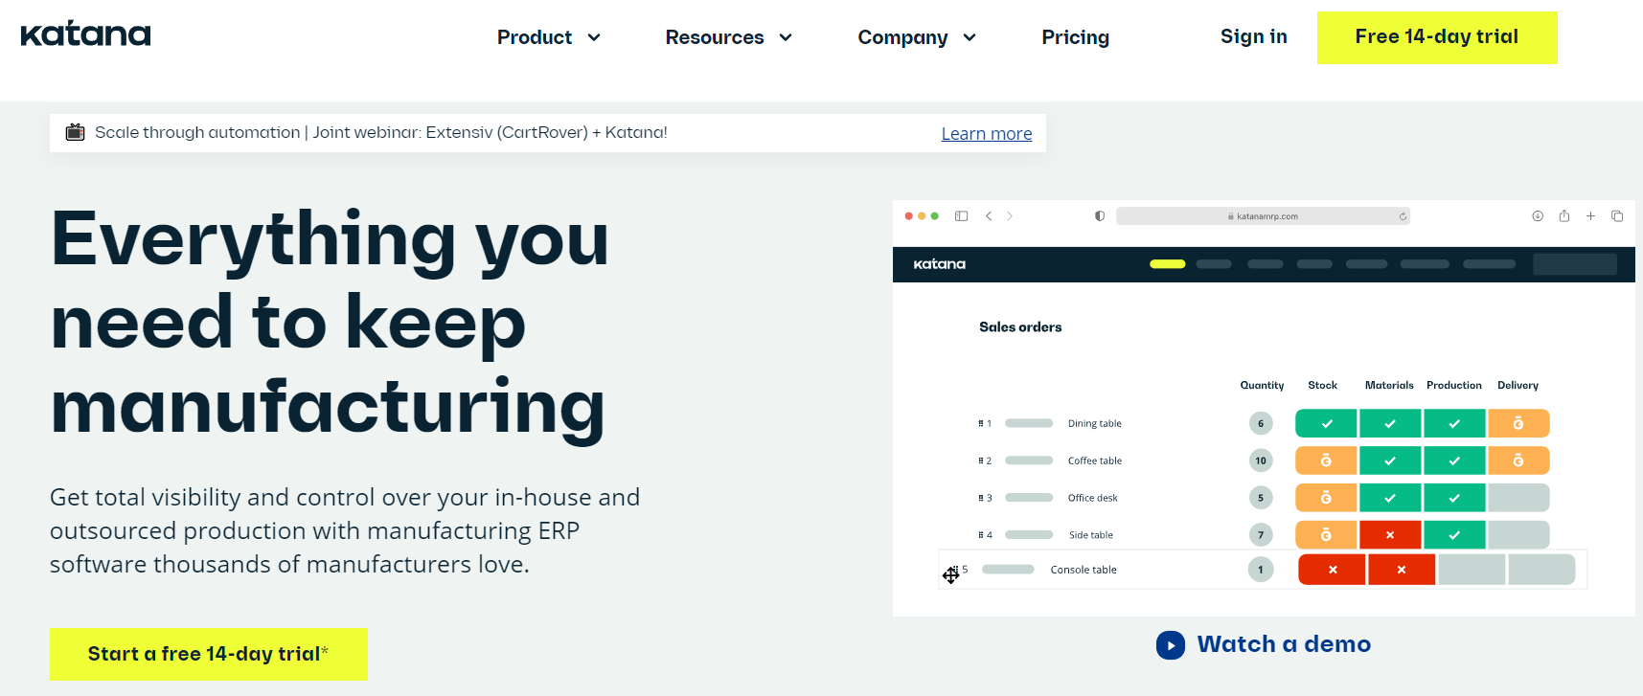Click the Free 14-day trial header button
The image size is (1643, 696).
pyautogui.click(x=1436, y=37)
